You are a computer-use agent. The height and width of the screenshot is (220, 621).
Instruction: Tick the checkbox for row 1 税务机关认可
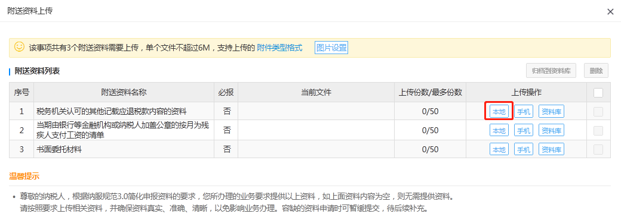click(x=598, y=112)
